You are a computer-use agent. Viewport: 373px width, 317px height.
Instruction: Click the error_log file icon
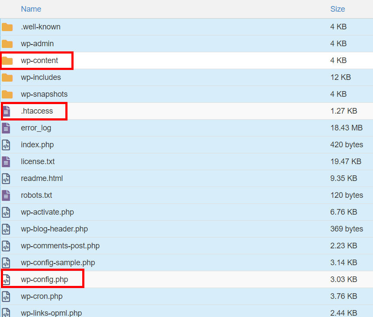6,128
